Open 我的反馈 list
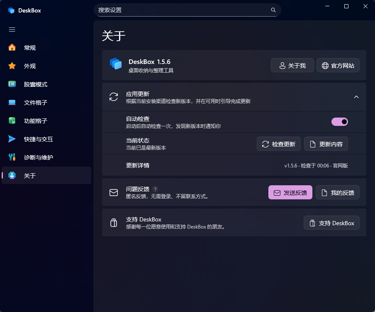 [338, 192]
